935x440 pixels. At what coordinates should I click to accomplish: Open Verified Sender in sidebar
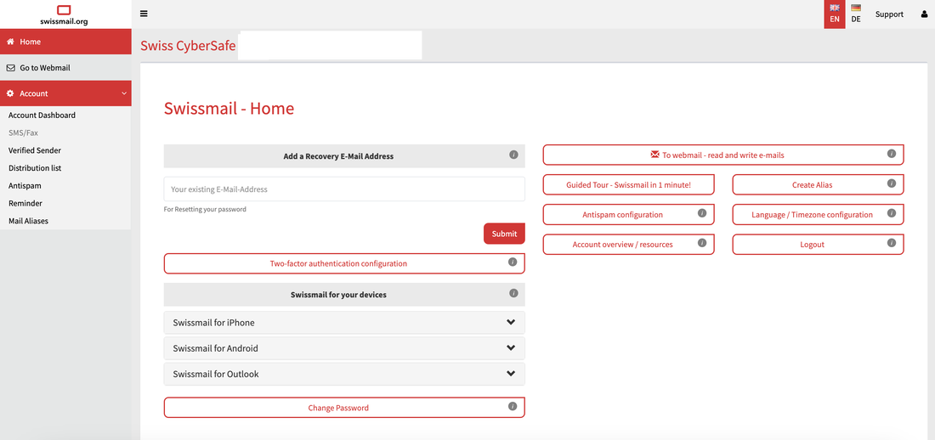(x=35, y=150)
